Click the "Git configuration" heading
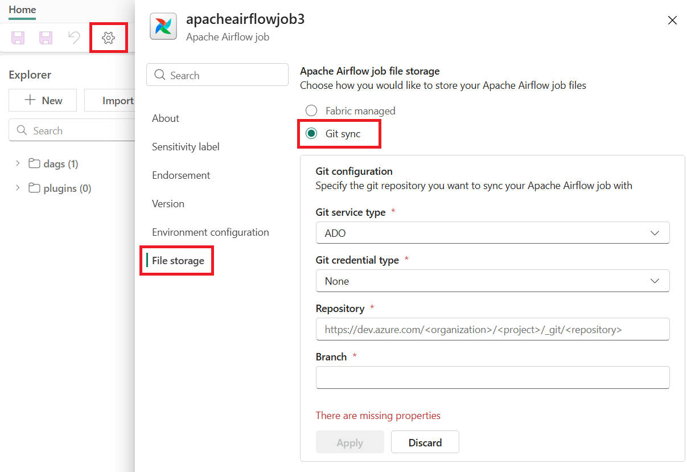Screen dimensions: 687x472 click(354, 171)
